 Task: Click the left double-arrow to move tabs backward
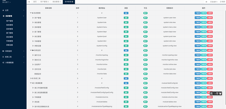29,2
